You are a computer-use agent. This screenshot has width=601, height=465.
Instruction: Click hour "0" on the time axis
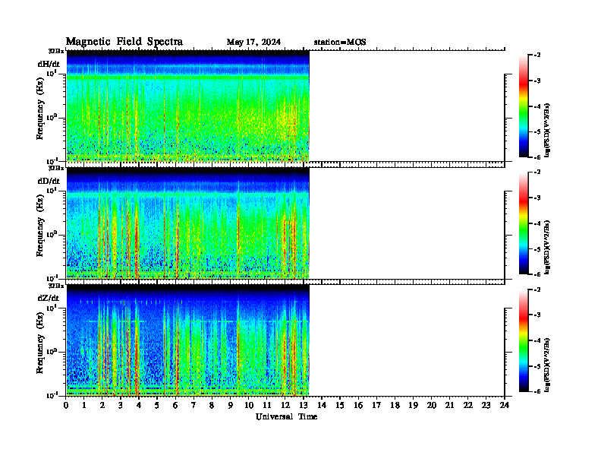pyautogui.click(x=66, y=406)
